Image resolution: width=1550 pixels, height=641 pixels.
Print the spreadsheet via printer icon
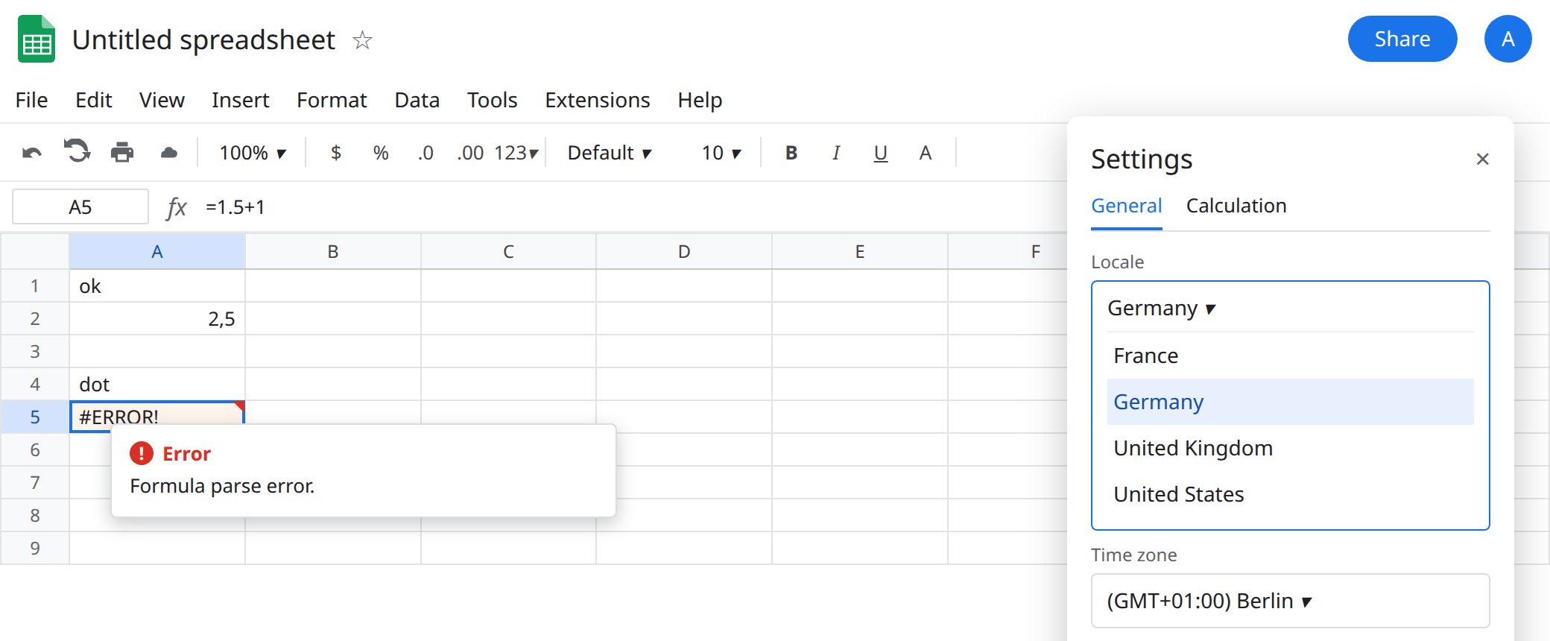click(122, 153)
